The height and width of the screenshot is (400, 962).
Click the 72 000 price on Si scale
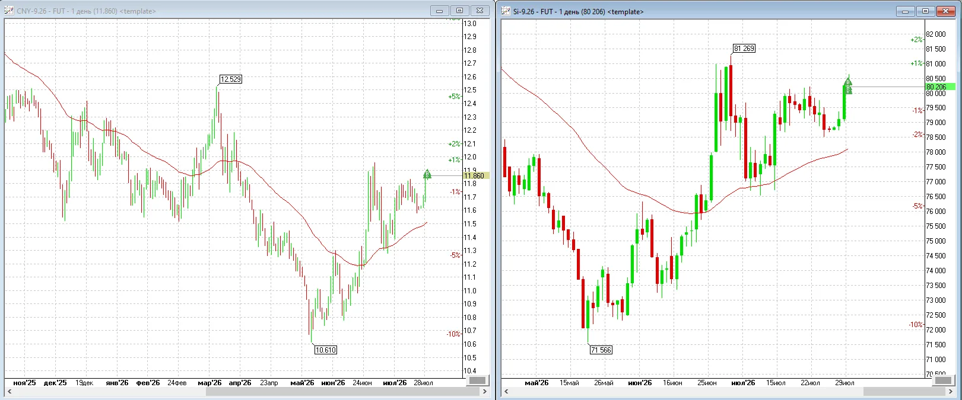936,330
